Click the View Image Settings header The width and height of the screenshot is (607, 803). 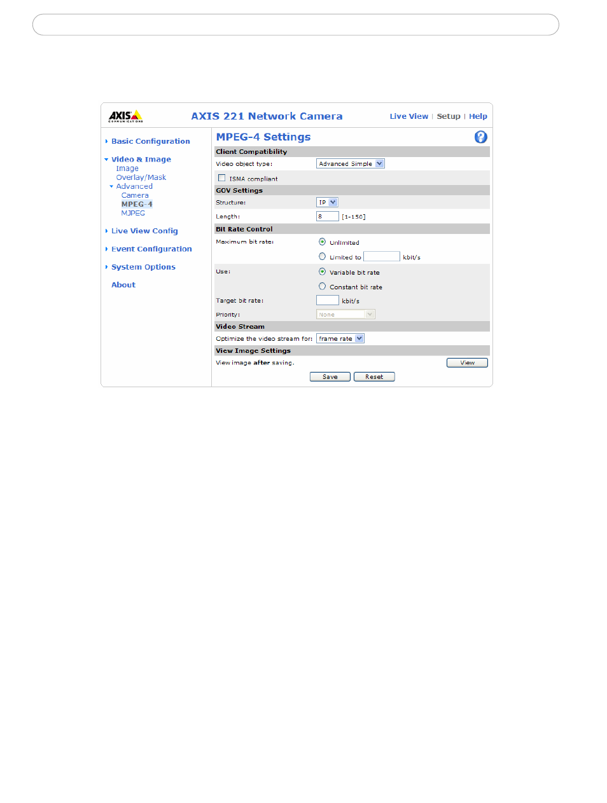click(x=352, y=350)
